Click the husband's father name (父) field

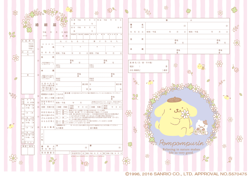click(68, 84)
